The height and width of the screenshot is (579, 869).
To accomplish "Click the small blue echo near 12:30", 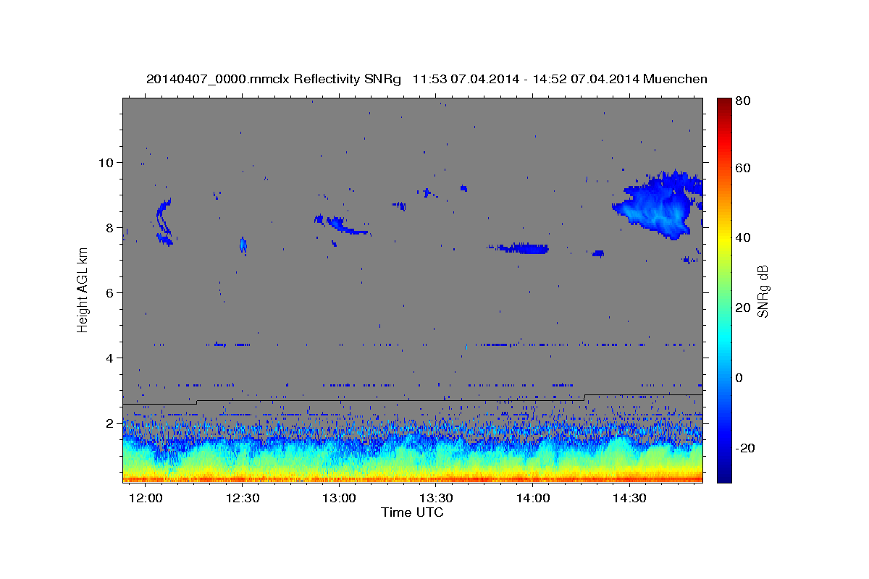I will pyautogui.click(x=243, y=245).
